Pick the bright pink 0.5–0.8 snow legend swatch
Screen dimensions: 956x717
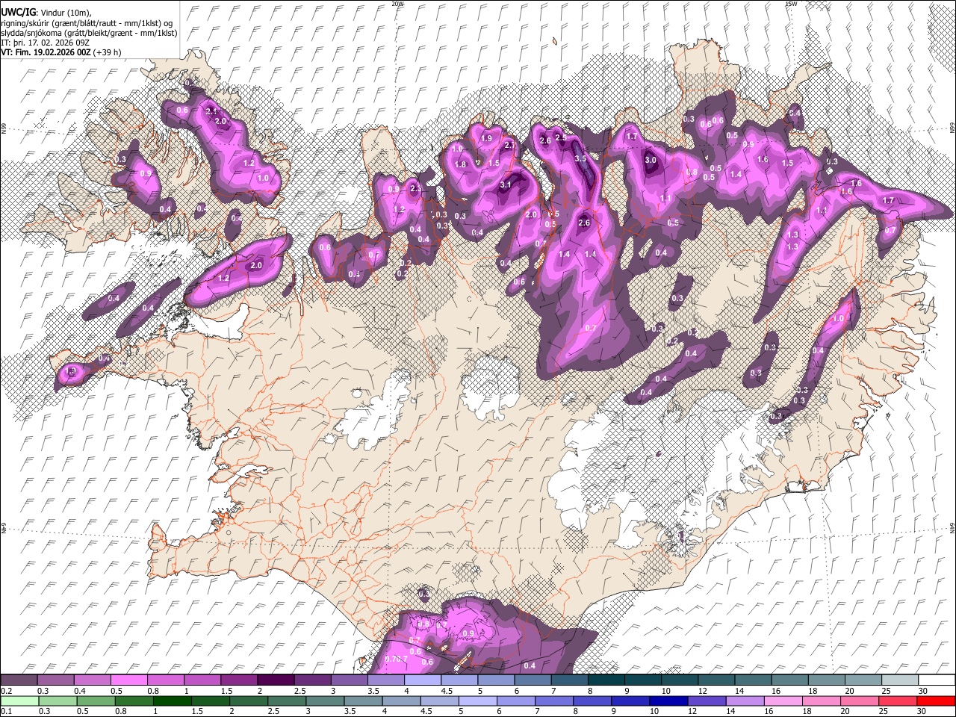pos(128,680)
